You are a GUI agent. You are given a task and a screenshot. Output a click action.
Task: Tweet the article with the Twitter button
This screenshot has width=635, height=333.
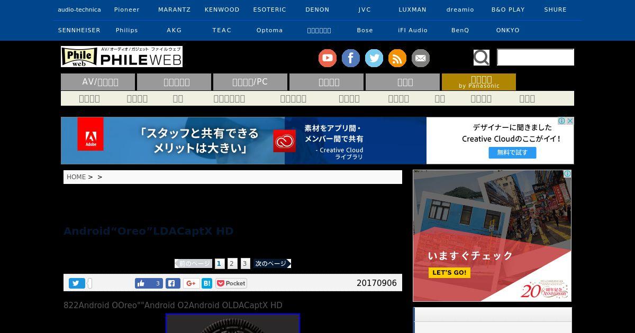[77, 283]
